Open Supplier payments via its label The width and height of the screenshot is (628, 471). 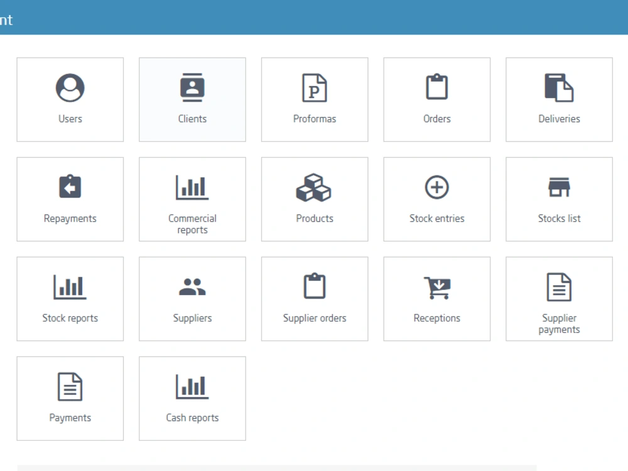559,324
